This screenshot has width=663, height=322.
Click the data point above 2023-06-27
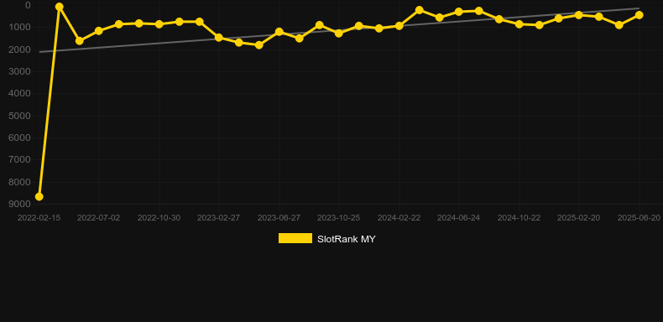279,32
